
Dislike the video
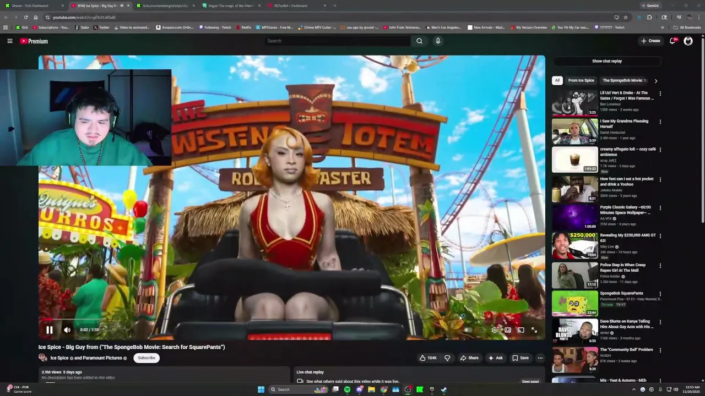(x=447, y=358)
